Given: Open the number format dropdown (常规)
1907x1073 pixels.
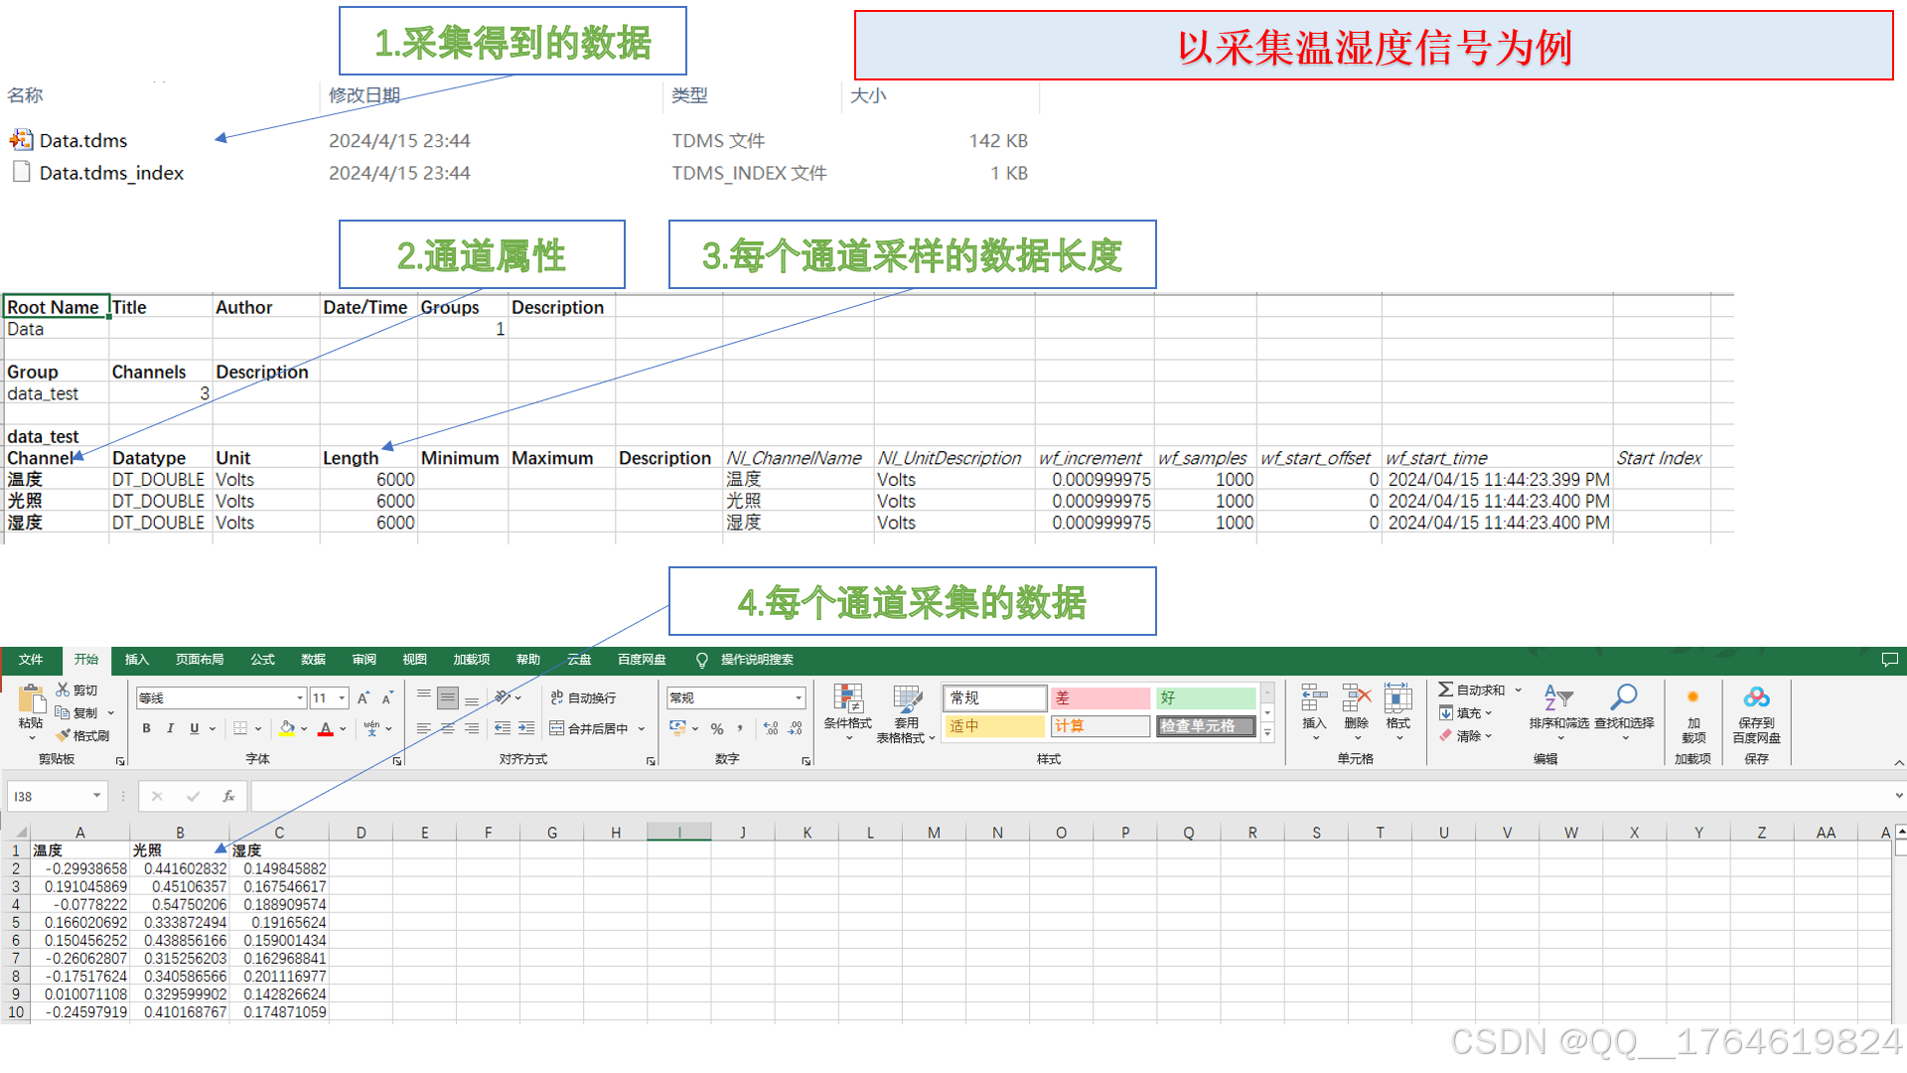Looking at the screenshot, I should [799, 698].
